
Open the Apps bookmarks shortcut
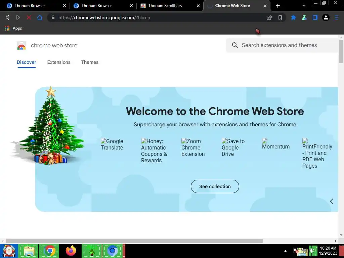pyautogui.click(x=13, y=28)
